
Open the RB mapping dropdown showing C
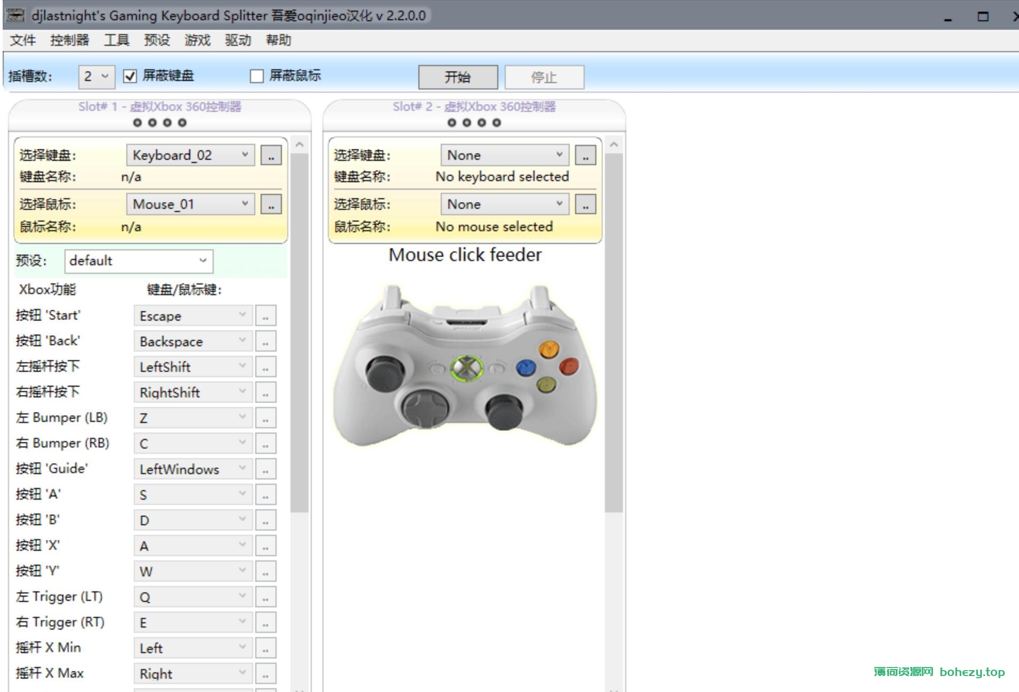point(192,443)
